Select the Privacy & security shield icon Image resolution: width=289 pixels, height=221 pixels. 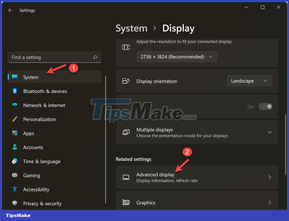(x=15, y=203)
